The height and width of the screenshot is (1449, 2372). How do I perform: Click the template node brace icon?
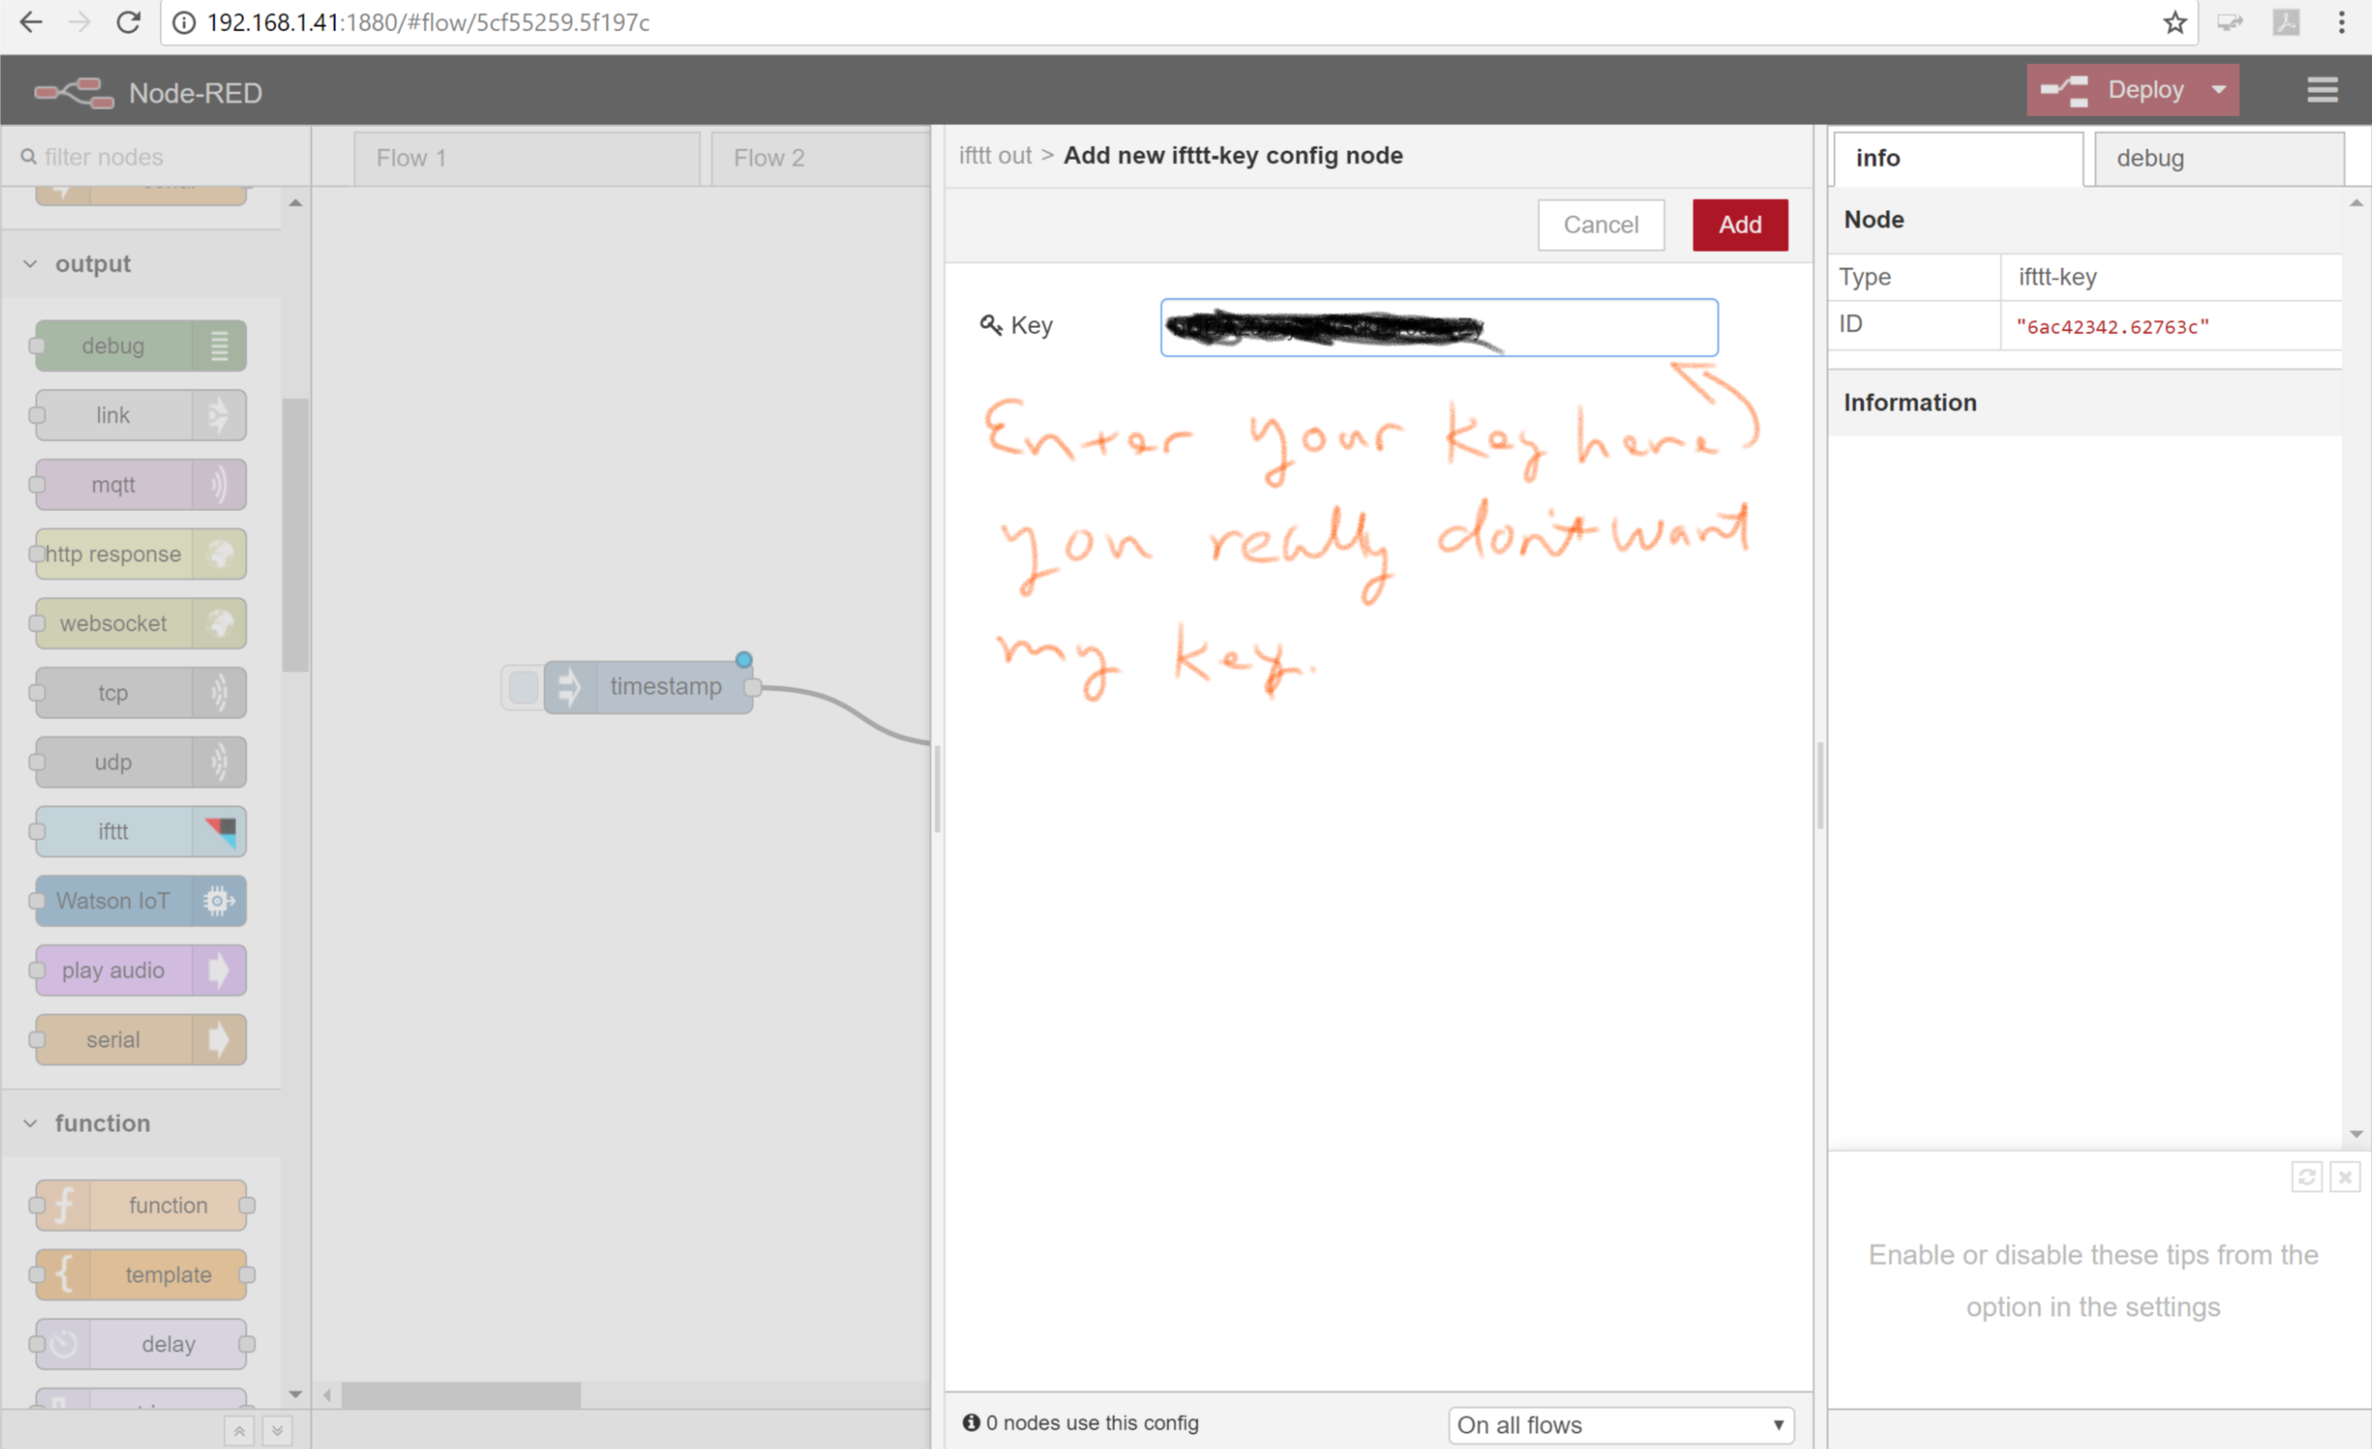[x=63, y=1274]
